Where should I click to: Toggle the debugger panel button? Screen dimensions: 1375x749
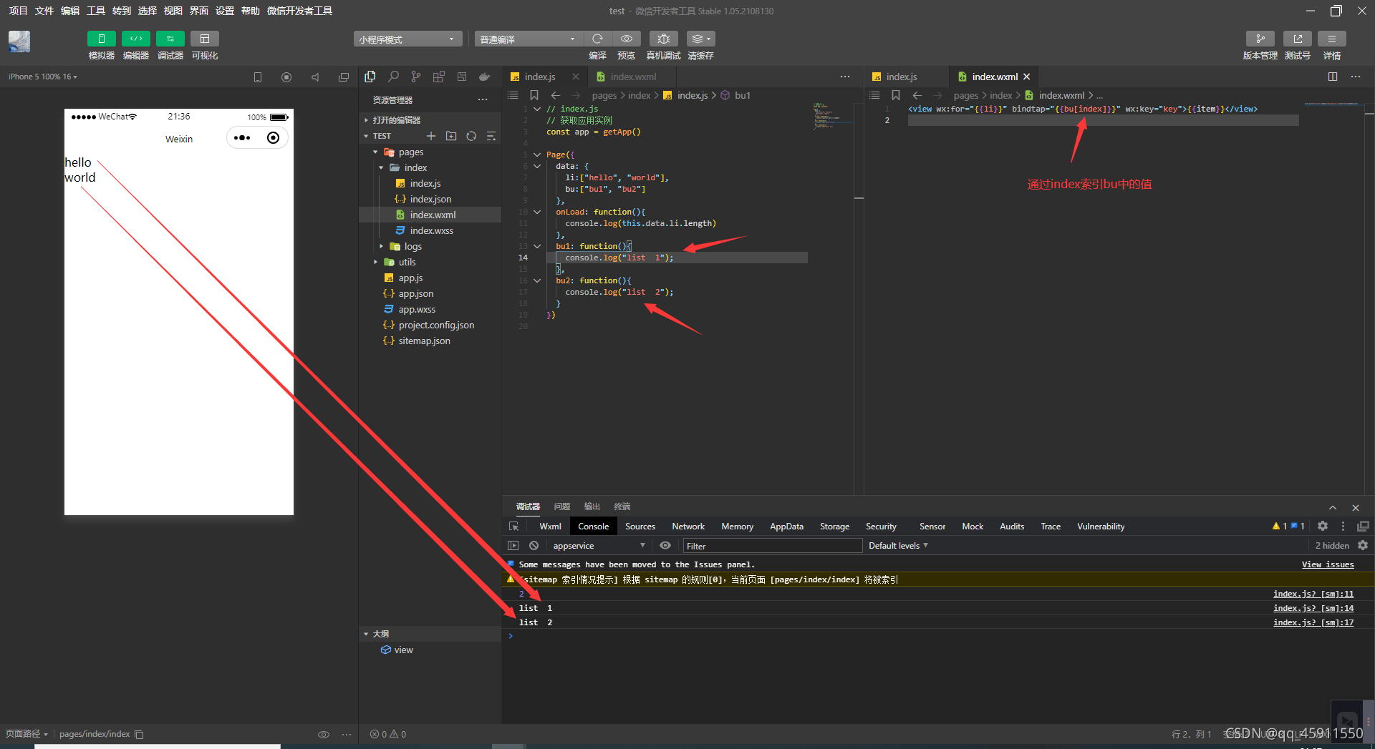[170, 39]
